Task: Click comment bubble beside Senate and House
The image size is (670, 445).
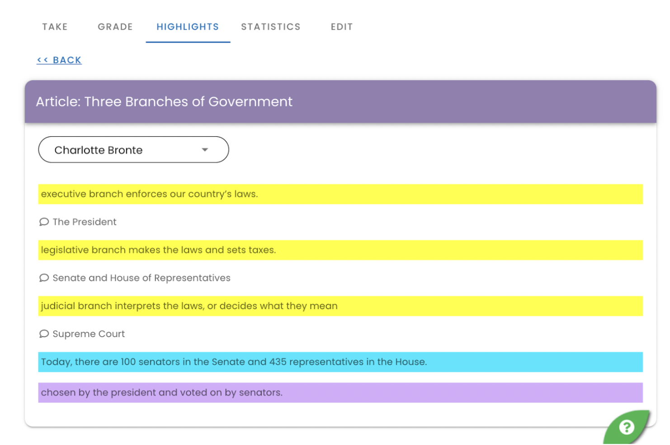Action: [x=44, y=278]
